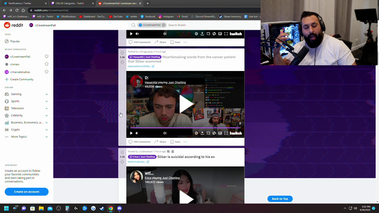
Task: Open File Explorer from the taskbar
Action: click(x=41, y=208)
